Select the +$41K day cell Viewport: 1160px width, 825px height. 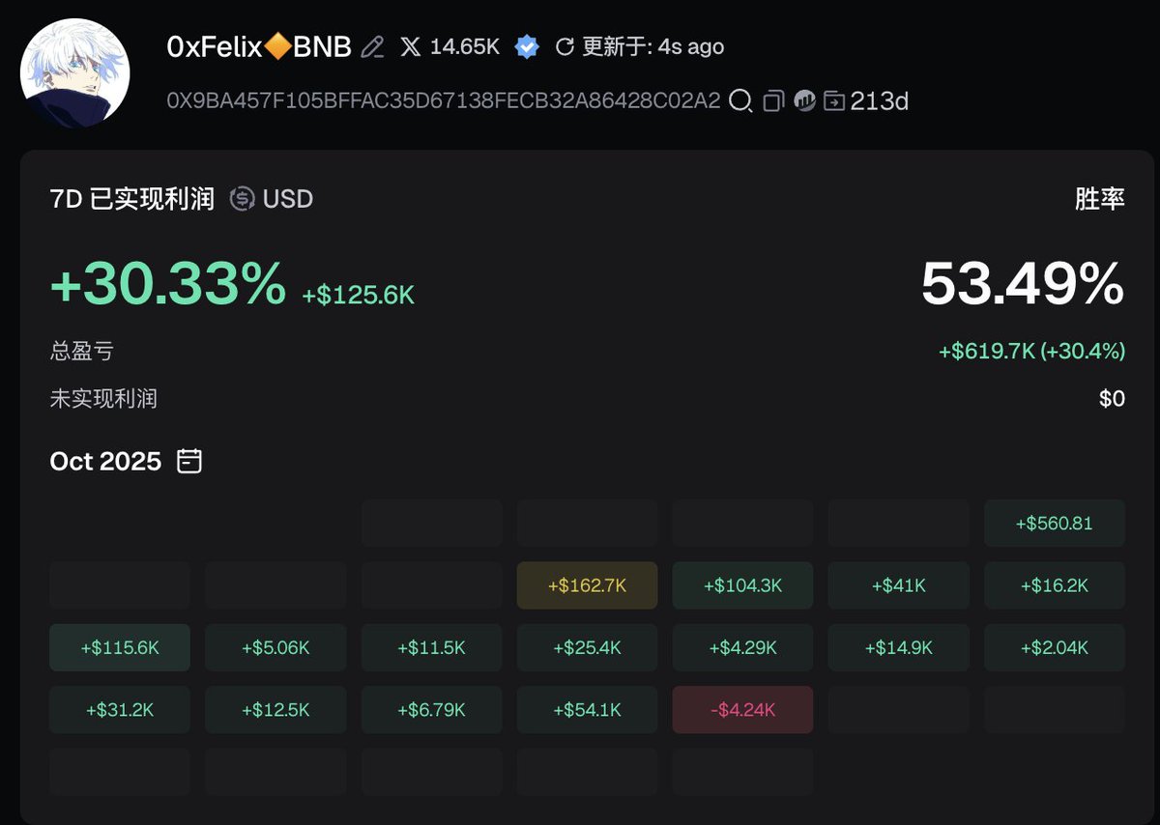pyautogui.click(x=899, y=585)
